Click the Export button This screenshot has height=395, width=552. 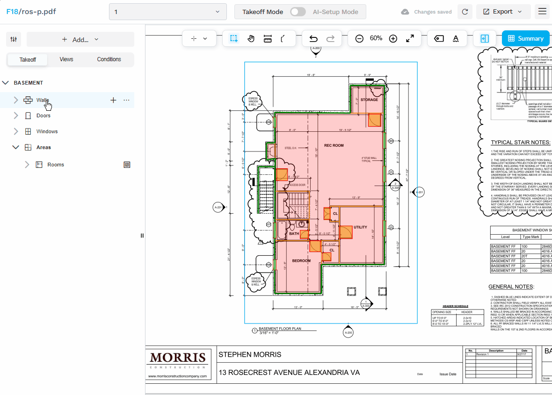pos(503,12)
